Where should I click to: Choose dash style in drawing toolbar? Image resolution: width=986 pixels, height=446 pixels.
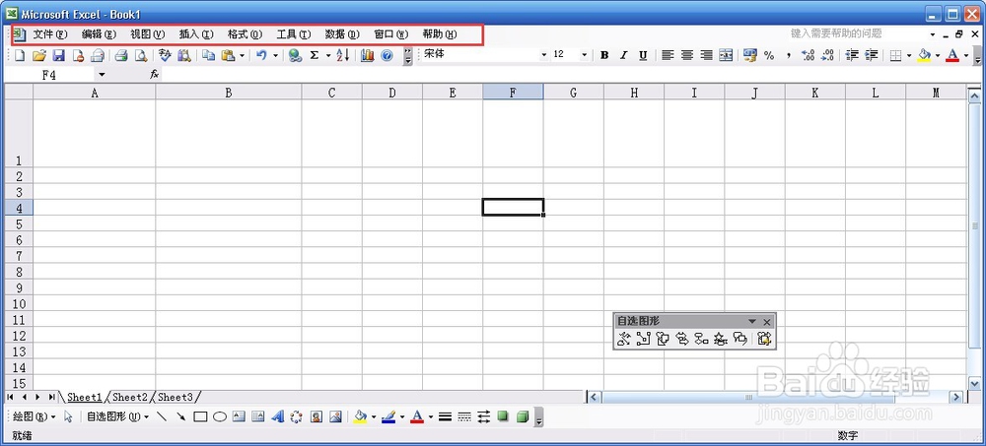464,416
